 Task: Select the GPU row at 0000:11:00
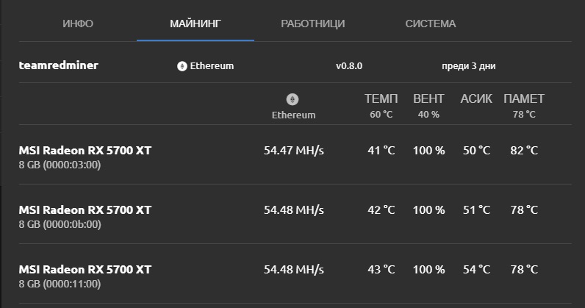85,275
